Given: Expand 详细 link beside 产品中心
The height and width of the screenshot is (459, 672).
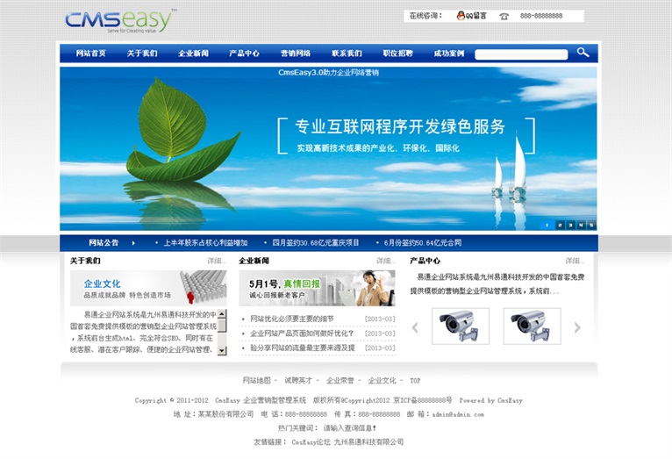Looking at the screenshot, I should pos(575,261).
